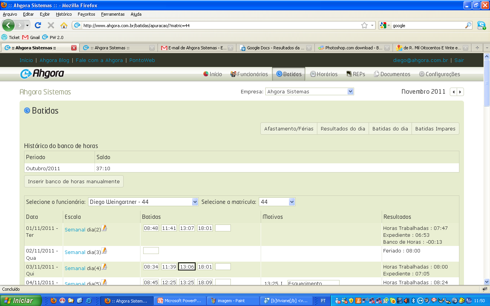490x306 pixels.
Task: Open the Favoritos menu
Action: point(86,14)
